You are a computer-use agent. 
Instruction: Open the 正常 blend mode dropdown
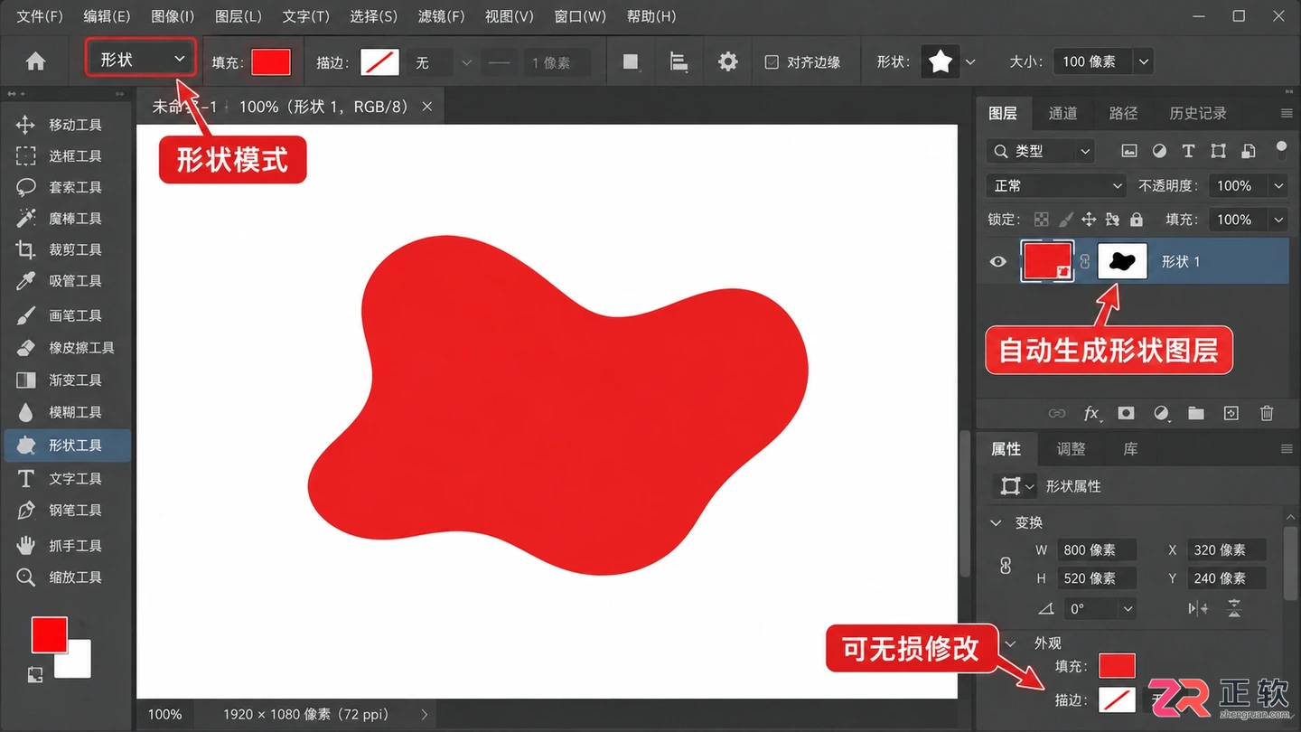(1056, 186)
